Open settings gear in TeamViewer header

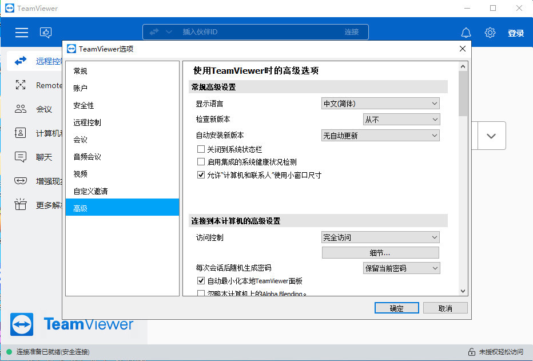490,33
